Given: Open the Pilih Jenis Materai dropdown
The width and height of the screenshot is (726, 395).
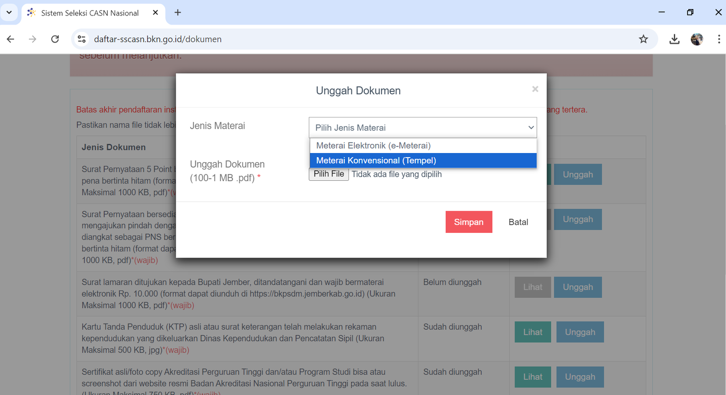Looking at the screenshot, I should [x=422, y=128].
